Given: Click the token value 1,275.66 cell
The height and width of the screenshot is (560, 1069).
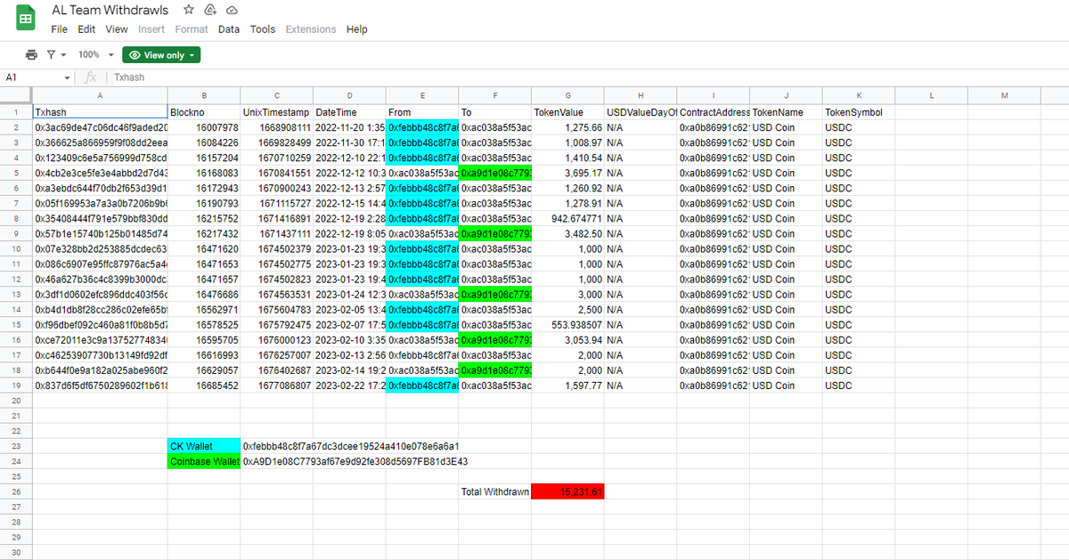Looking at the screenshot, I should click(x=568, y=128).
